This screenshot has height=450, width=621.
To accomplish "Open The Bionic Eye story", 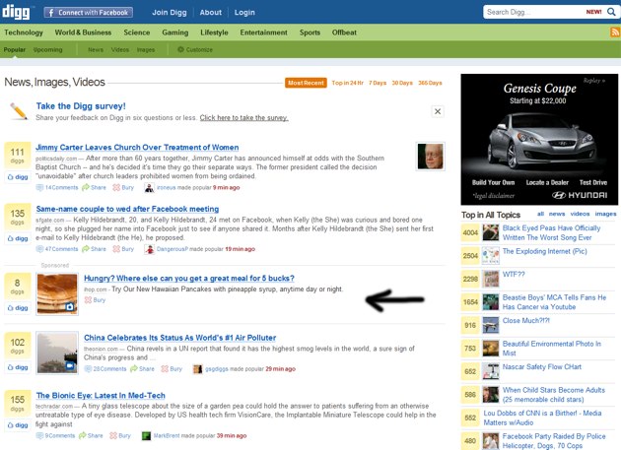I will [101, 396].
